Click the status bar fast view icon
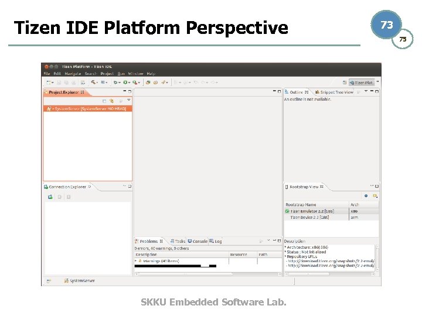422x316 pixels. click(x=49, y=281)
